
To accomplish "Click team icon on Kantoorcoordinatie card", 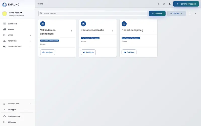I will click(x=83, y=24).
